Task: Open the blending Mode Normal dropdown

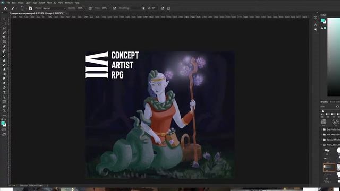Action: (x=54, y=8)
